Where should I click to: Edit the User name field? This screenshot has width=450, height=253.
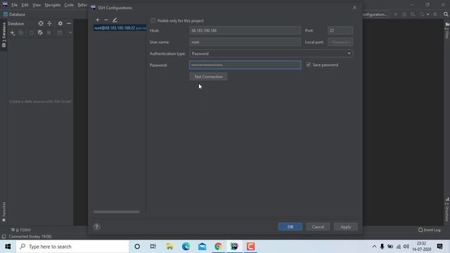(x=245, y=42)
